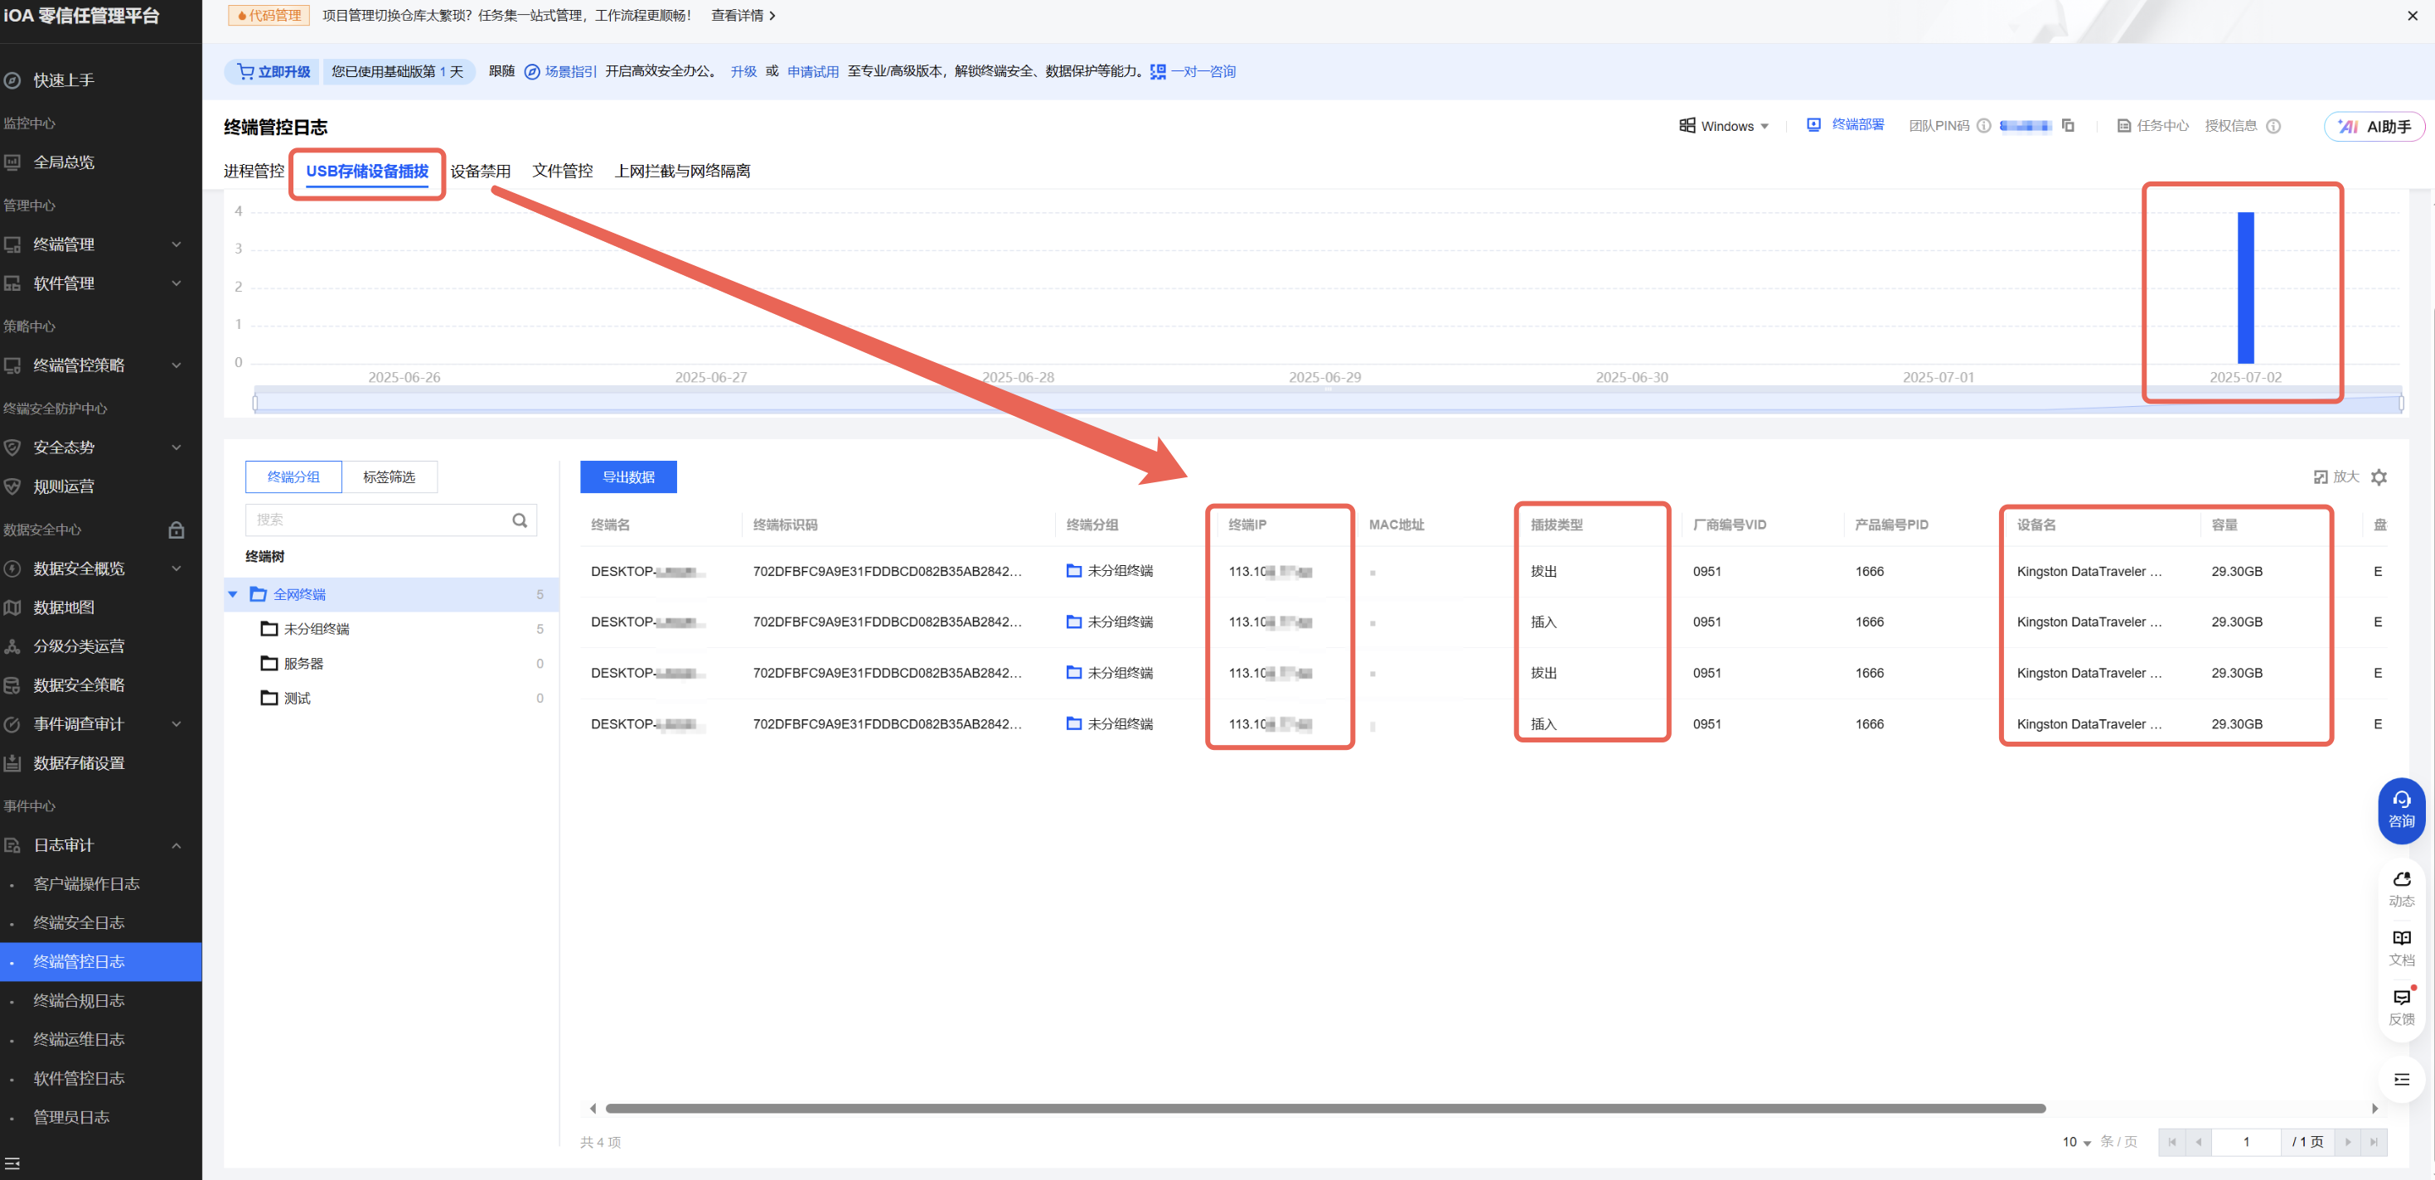
Task: Select the 终端分组 grouping toggle
Action: (x=293, y=477)
